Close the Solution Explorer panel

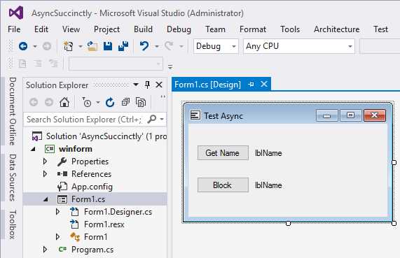[159, 85]
